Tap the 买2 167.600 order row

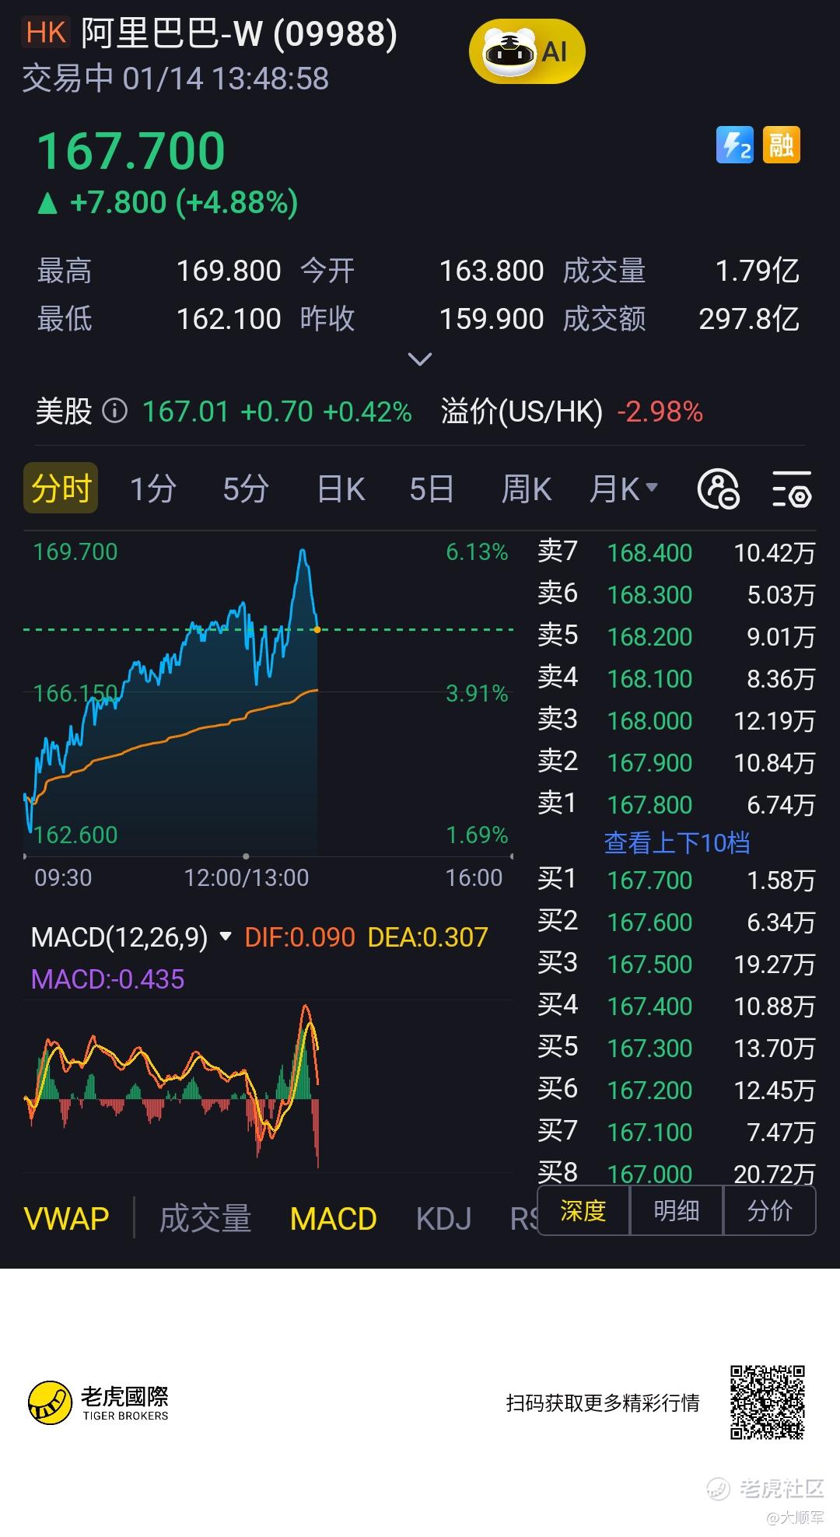[676, 922]
